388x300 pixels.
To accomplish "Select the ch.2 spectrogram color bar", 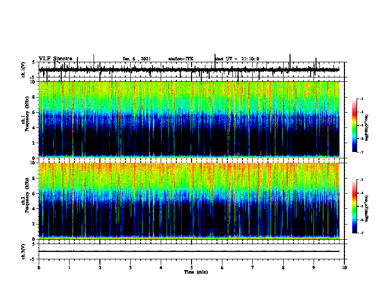I will pyautogui.click(x=355, y=206).
